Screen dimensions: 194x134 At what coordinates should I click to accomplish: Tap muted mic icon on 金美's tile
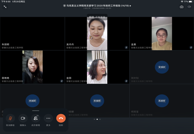point(191,47)
